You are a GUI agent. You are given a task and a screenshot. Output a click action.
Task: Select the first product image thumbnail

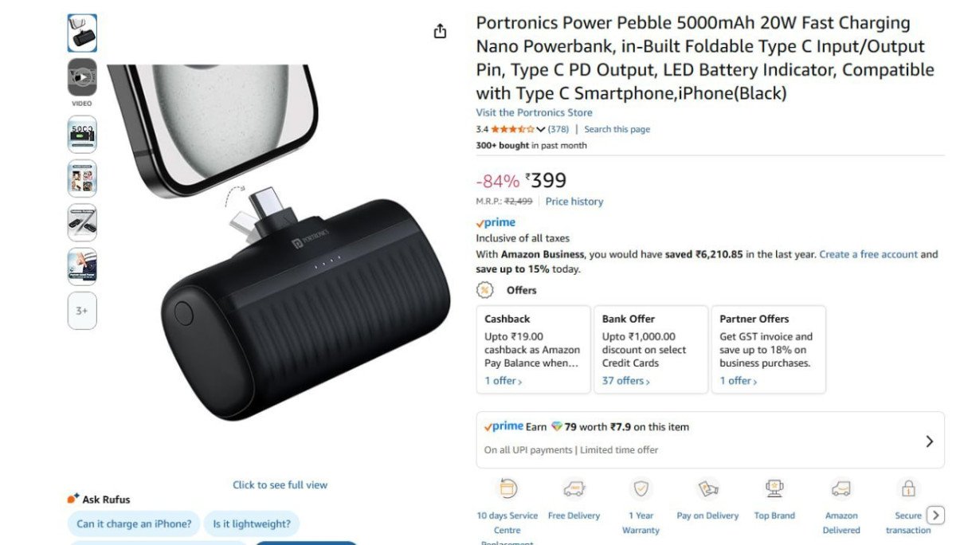[x=82, y=33]
